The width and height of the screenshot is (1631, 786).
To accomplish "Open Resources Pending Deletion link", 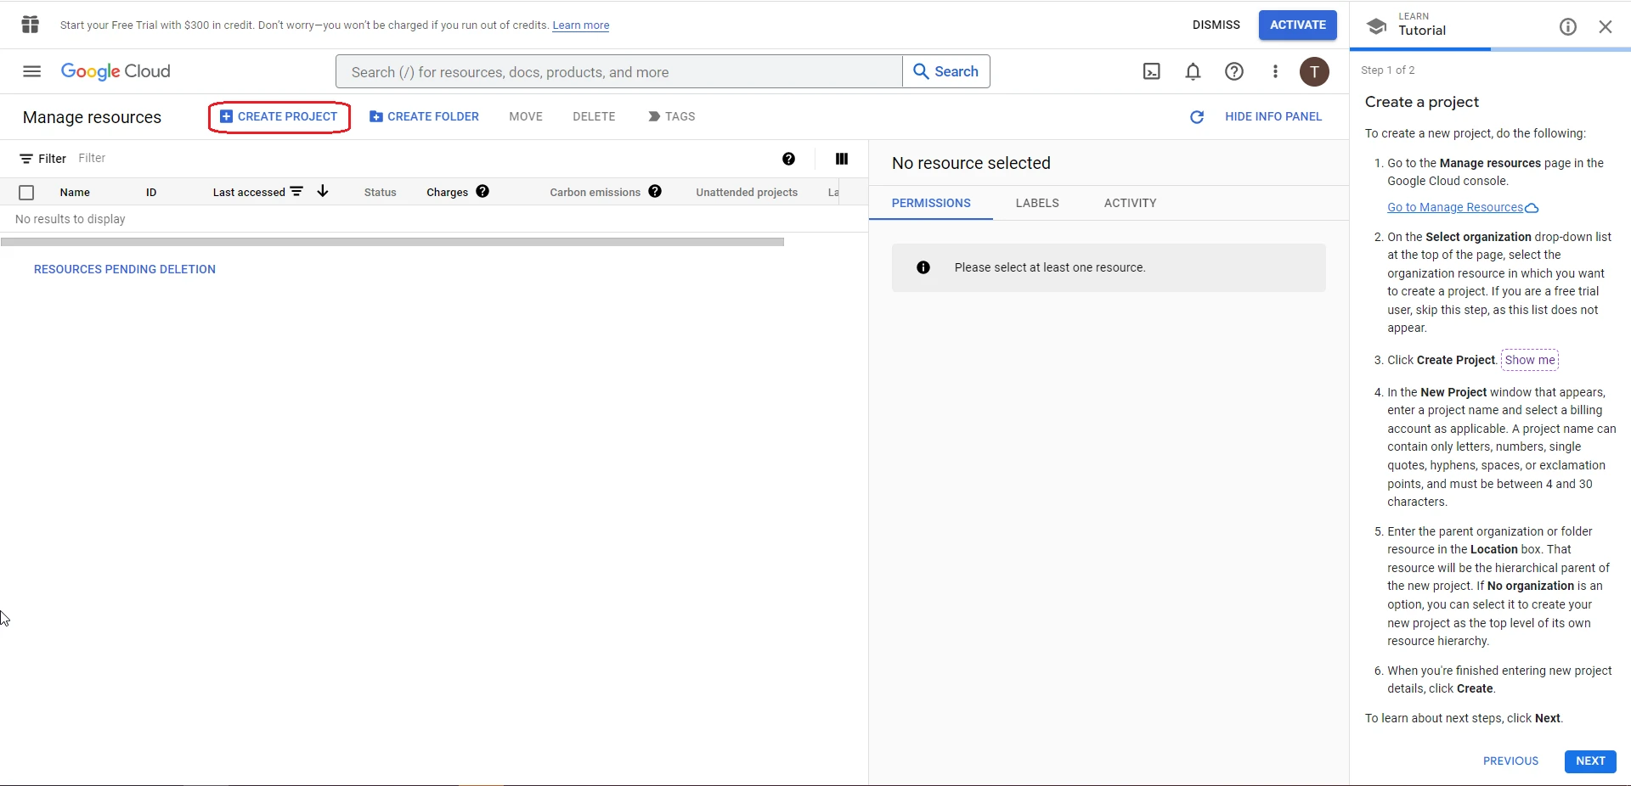I will coord(125,269).
